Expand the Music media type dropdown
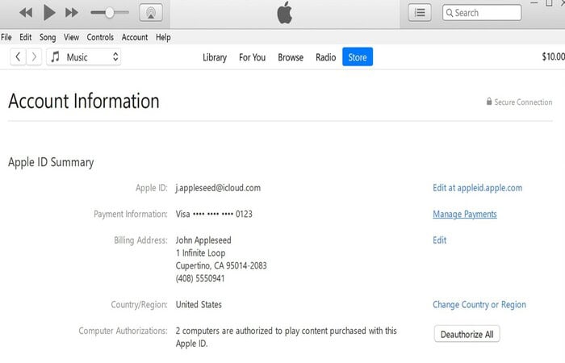The width and height of the screenshot is (565, 363). point(84,57)
